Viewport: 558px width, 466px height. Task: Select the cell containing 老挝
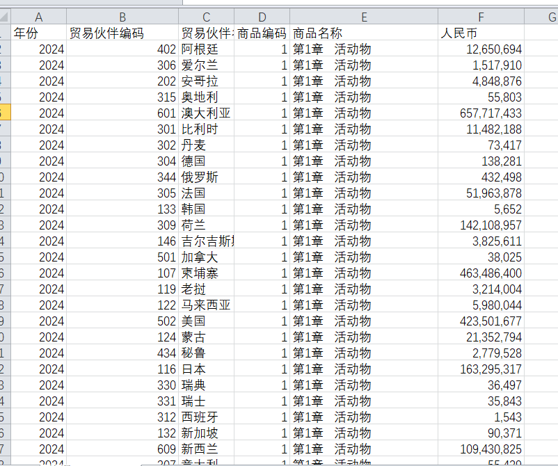206,289
